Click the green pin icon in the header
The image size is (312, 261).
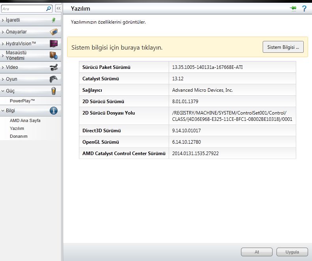tap(293, 8)
